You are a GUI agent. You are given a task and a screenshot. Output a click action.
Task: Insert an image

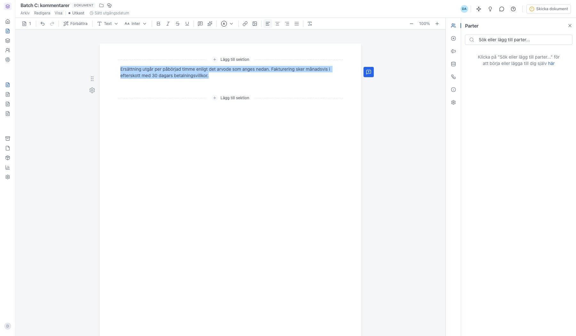255,24
